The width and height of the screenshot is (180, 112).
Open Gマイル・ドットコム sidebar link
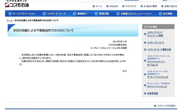156,87
